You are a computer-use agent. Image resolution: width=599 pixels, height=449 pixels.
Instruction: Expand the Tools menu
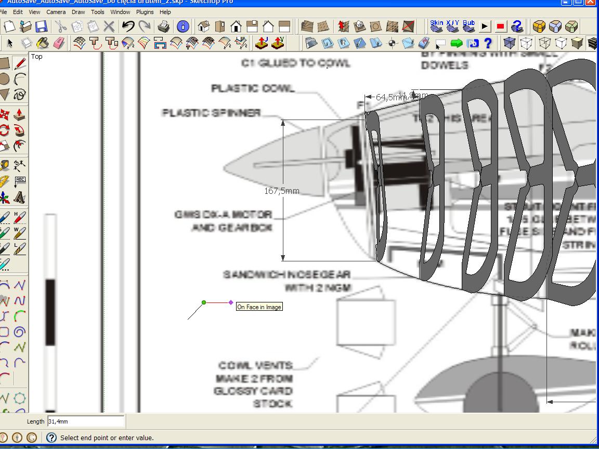[97, 12]
